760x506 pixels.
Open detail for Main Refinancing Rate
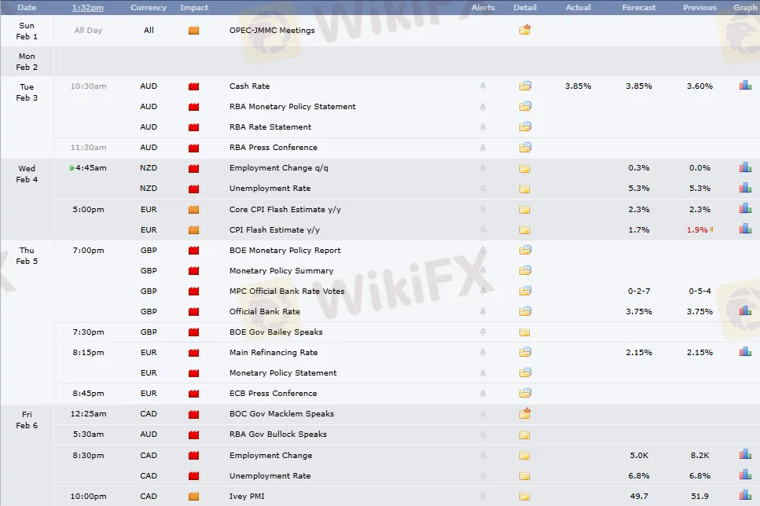(x=525, y=352)
